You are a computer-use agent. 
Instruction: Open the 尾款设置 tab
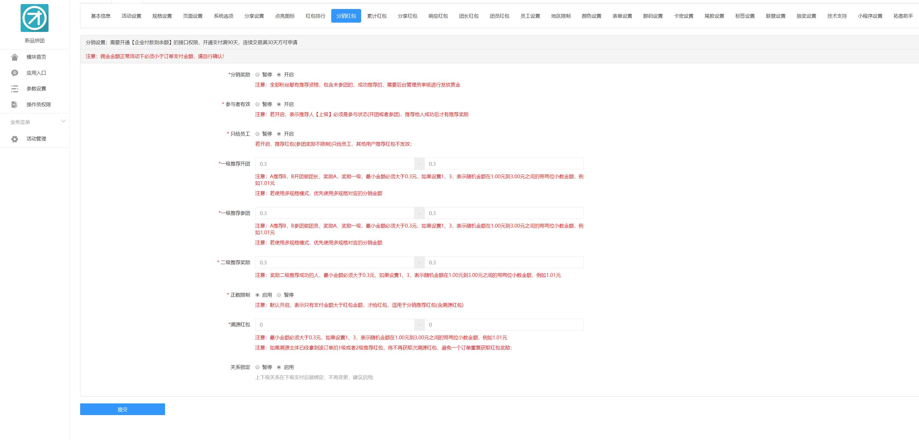(714, 16)
